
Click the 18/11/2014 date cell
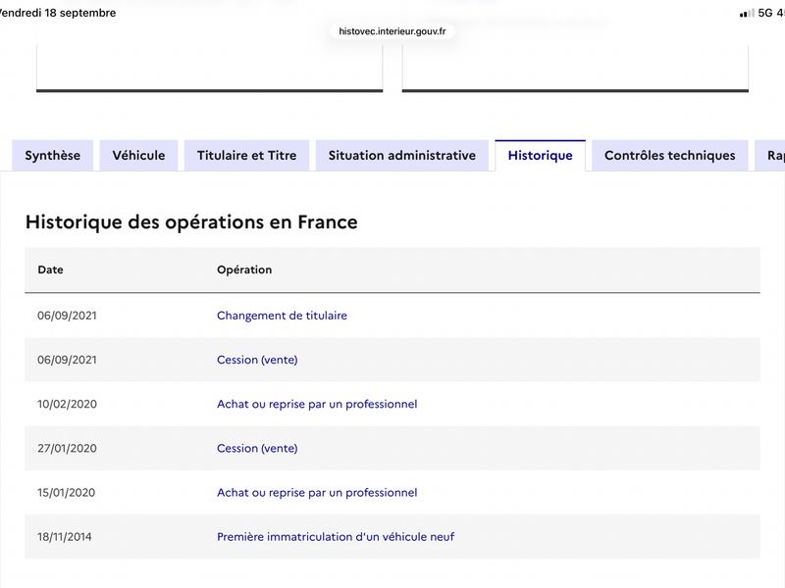point(65,537)
